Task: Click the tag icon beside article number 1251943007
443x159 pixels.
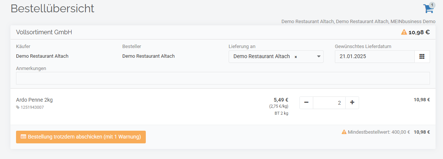Action: tap(18, 107)
